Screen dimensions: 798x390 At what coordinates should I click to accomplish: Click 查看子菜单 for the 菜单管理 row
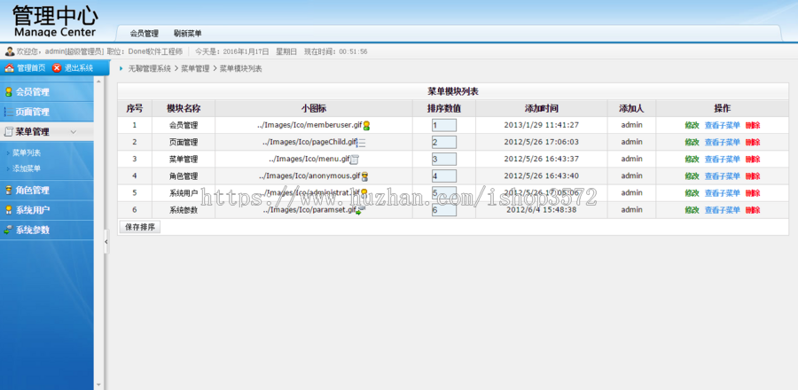pyautogui.click(x=722, y=160)
